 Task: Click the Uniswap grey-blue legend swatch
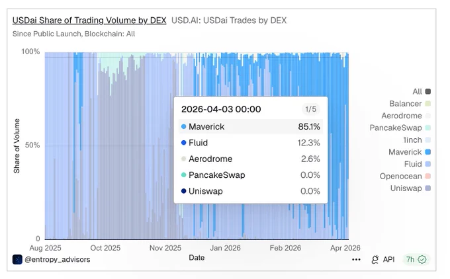428,188
